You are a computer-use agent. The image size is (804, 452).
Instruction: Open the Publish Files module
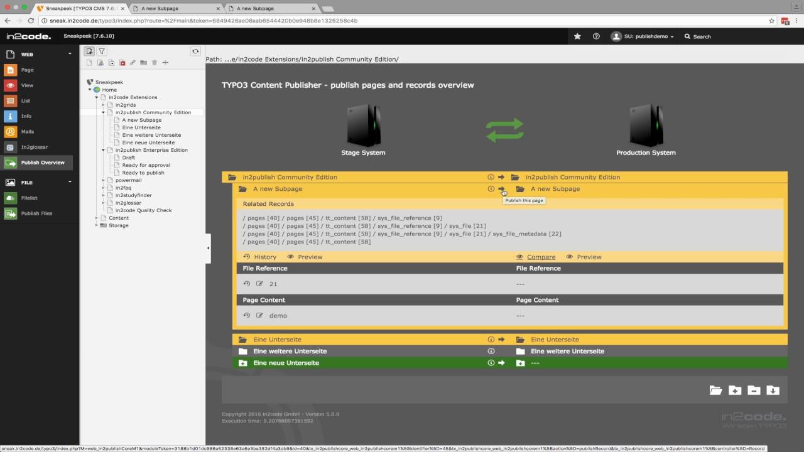[36, 213]
